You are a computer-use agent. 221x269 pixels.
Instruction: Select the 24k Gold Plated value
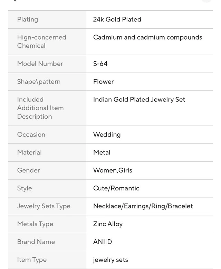pyautogui.click(x=117, y=19)
